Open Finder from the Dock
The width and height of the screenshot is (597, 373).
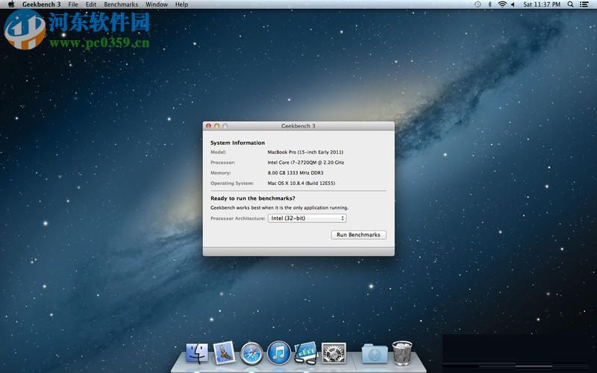[x=197, y=353]
